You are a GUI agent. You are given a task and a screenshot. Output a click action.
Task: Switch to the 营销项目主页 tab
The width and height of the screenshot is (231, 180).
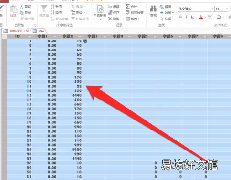17,31
